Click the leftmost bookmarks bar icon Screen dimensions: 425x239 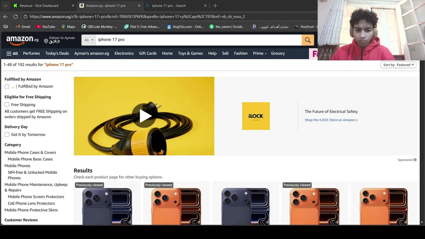5,27
